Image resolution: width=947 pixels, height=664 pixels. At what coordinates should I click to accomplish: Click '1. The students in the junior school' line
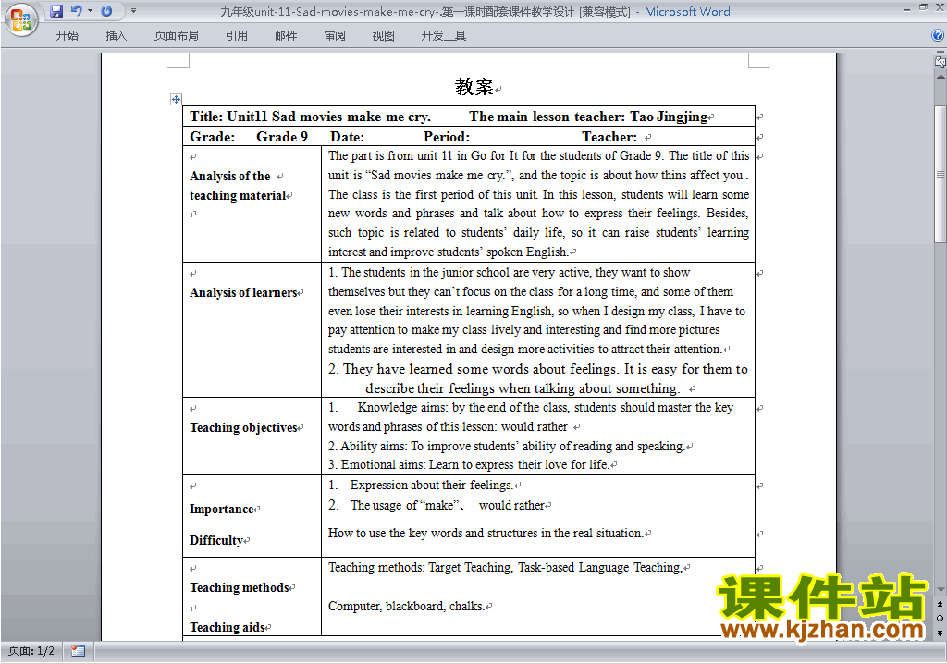(510, 273)
